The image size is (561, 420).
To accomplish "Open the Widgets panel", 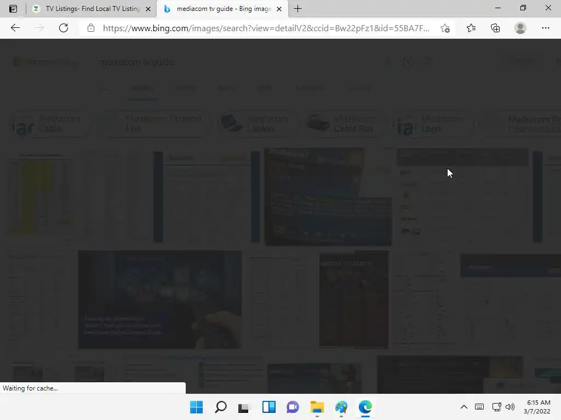I will pyautogui.click(x=268, y=407).
